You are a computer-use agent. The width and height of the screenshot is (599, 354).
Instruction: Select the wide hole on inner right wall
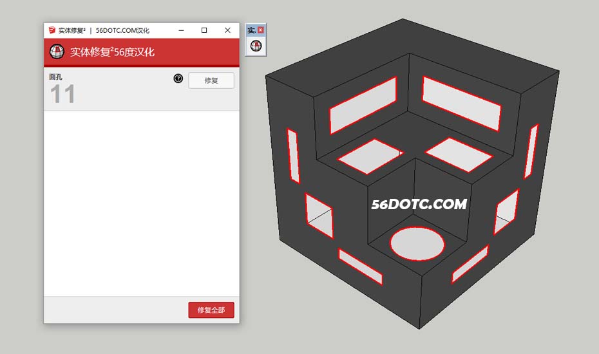461,103
